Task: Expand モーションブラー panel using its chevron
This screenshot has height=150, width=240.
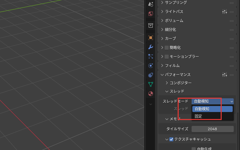Action: (x=162, y=56)
